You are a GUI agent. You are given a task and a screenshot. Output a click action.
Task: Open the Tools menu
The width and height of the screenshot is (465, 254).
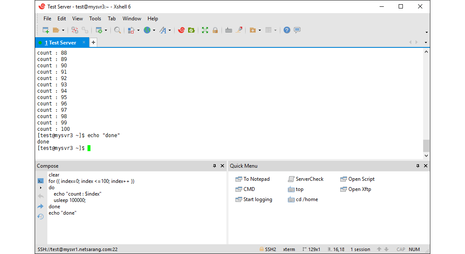click(x=95, y=19)
